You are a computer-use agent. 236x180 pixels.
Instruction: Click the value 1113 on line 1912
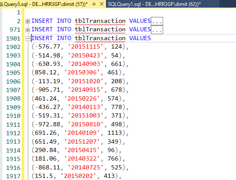tap(115, 133)
